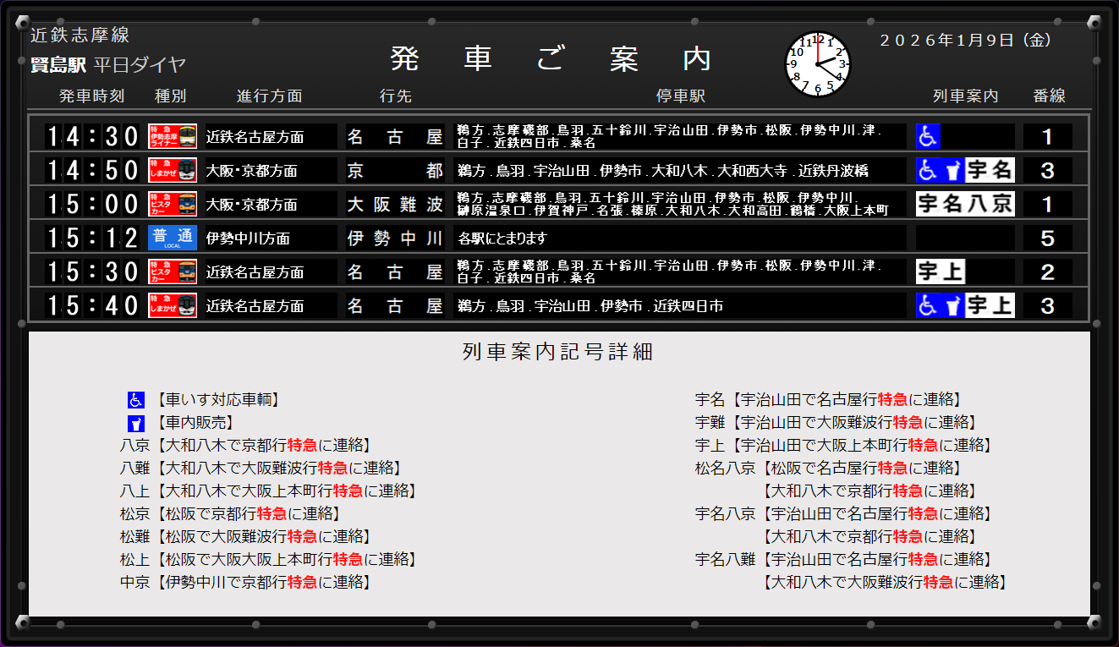Click the 賢島駅 station name
This screenshot has height=647, width=1119.
[x=58, y=65]
